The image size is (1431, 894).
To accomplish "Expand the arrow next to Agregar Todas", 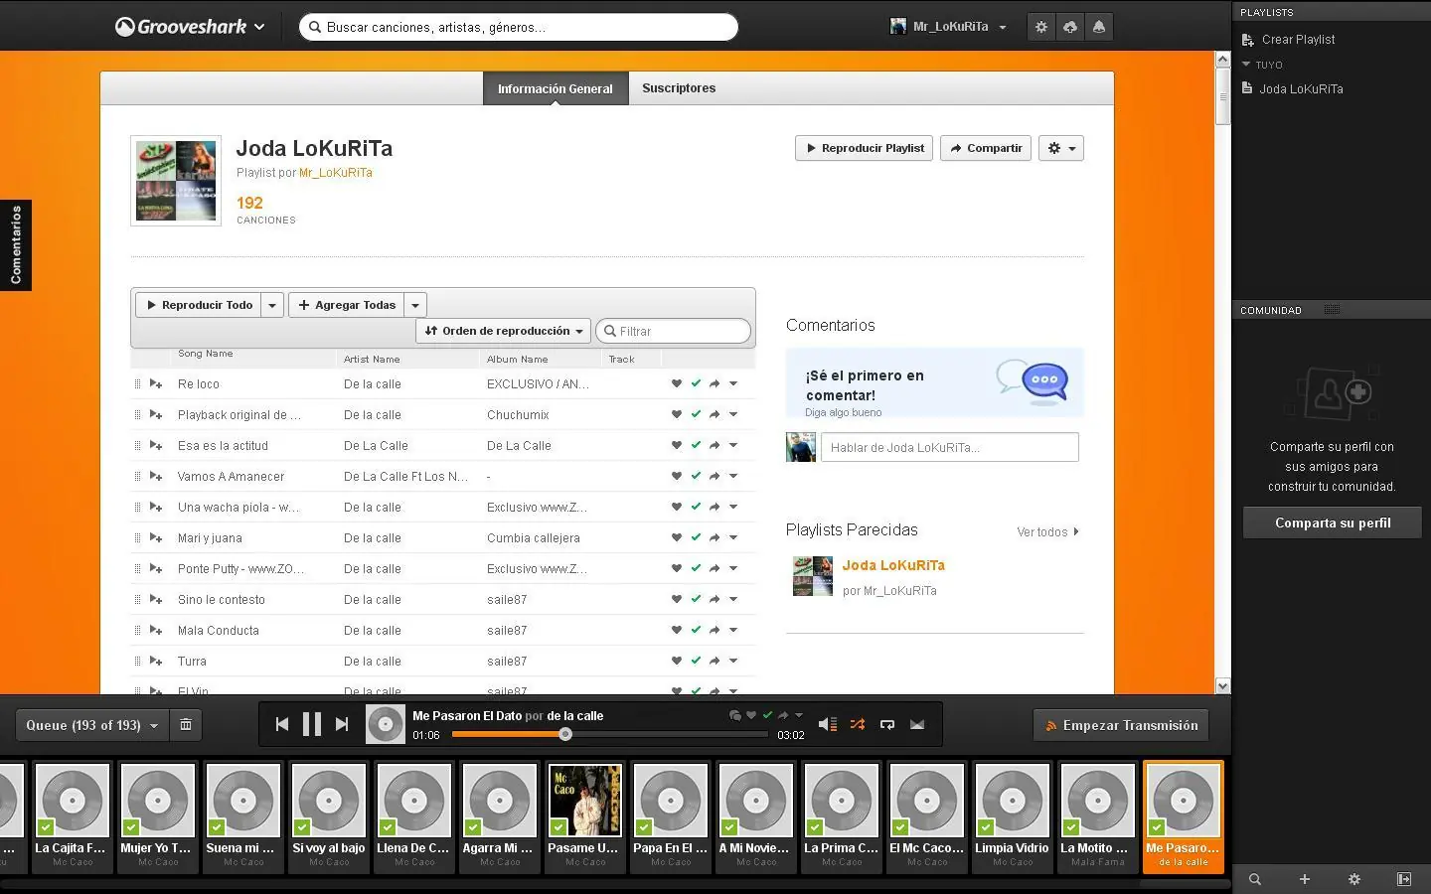I will [415, 305].
